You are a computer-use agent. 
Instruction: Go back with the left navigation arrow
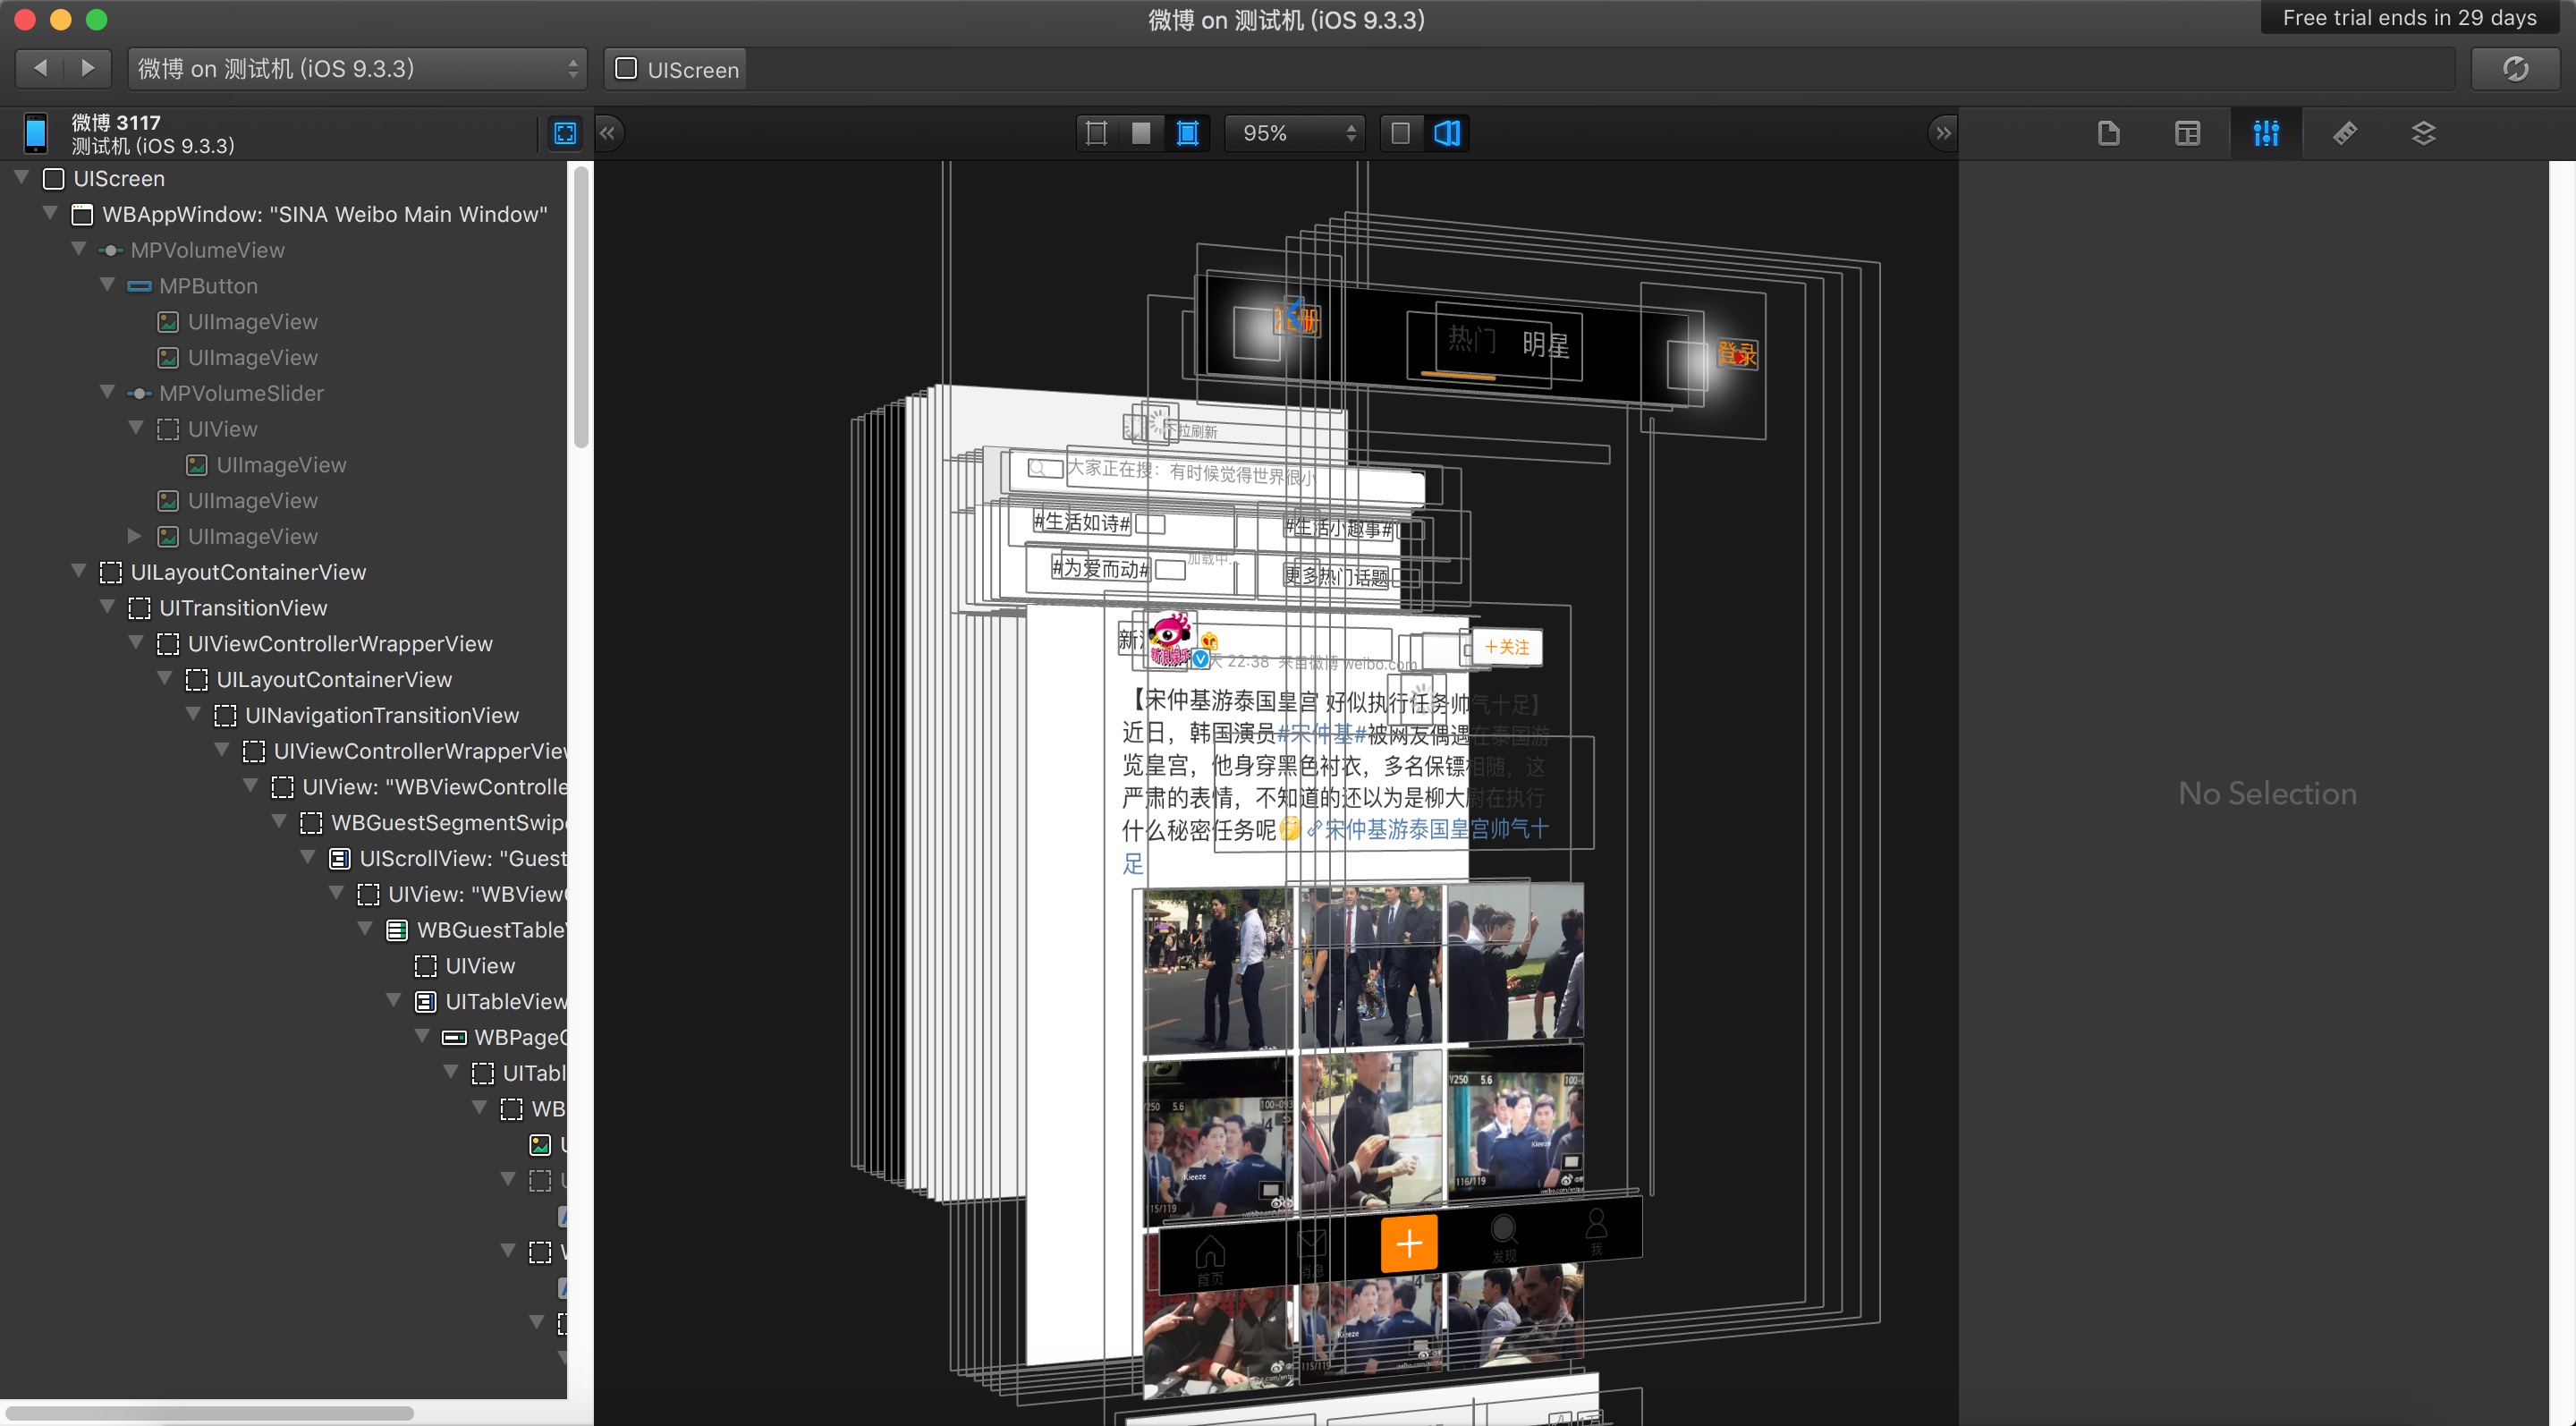(41, 68)
